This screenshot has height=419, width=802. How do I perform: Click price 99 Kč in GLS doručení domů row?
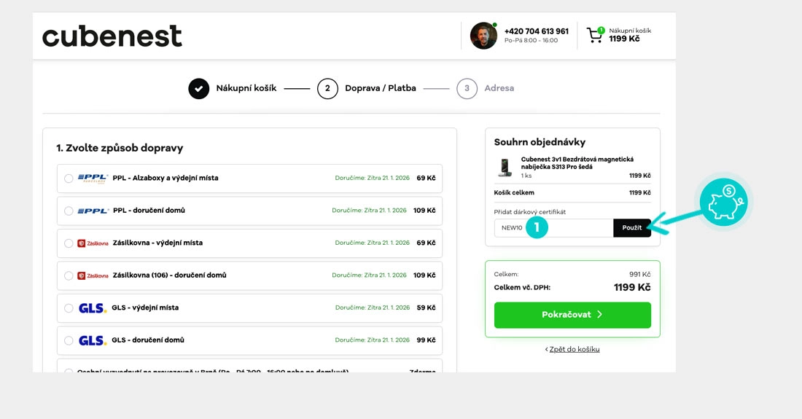[x=426, y=340]
